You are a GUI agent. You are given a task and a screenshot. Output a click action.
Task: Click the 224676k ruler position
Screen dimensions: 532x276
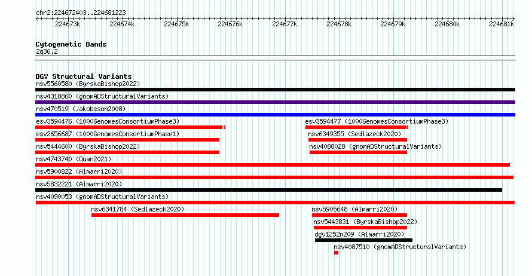(230, 24)
